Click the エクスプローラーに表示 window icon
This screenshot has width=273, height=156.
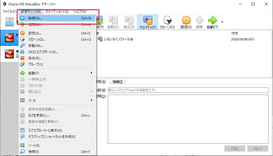pos(22,130)
